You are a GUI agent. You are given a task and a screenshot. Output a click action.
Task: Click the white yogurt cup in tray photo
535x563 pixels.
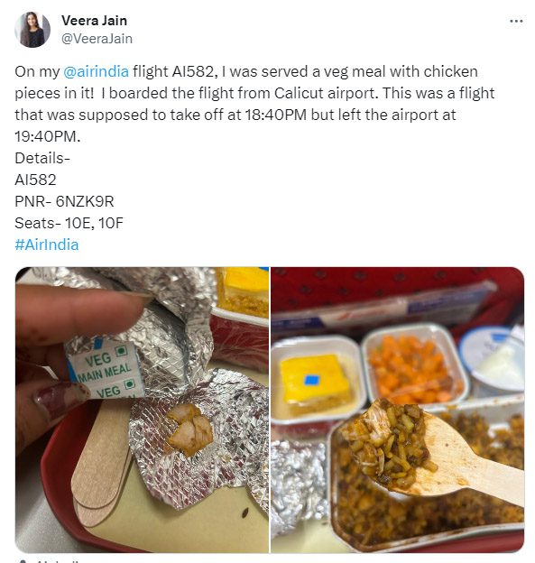(493, 361)
